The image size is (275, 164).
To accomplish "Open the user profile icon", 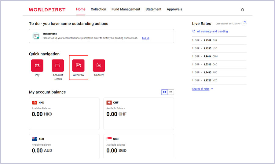I will coord(243,10).
